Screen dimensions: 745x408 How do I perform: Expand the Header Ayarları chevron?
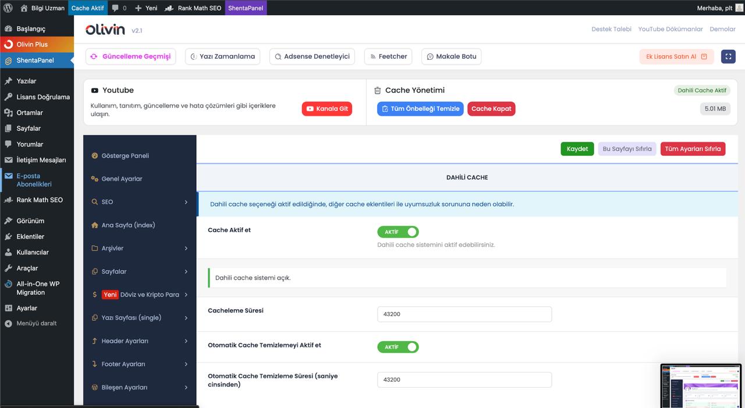click(186, 341)
